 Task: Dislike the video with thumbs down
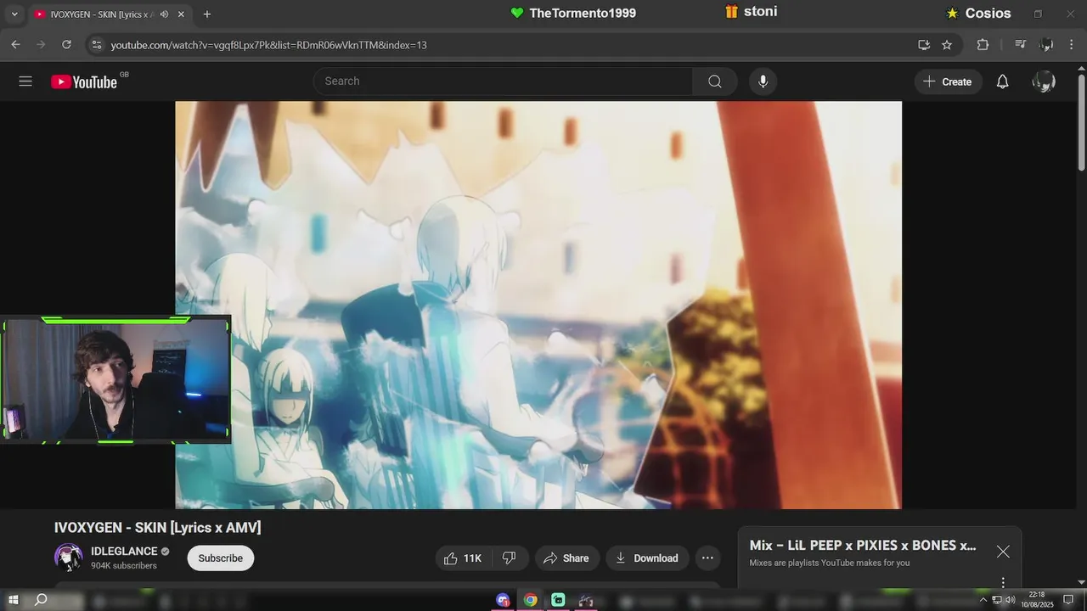510,558
